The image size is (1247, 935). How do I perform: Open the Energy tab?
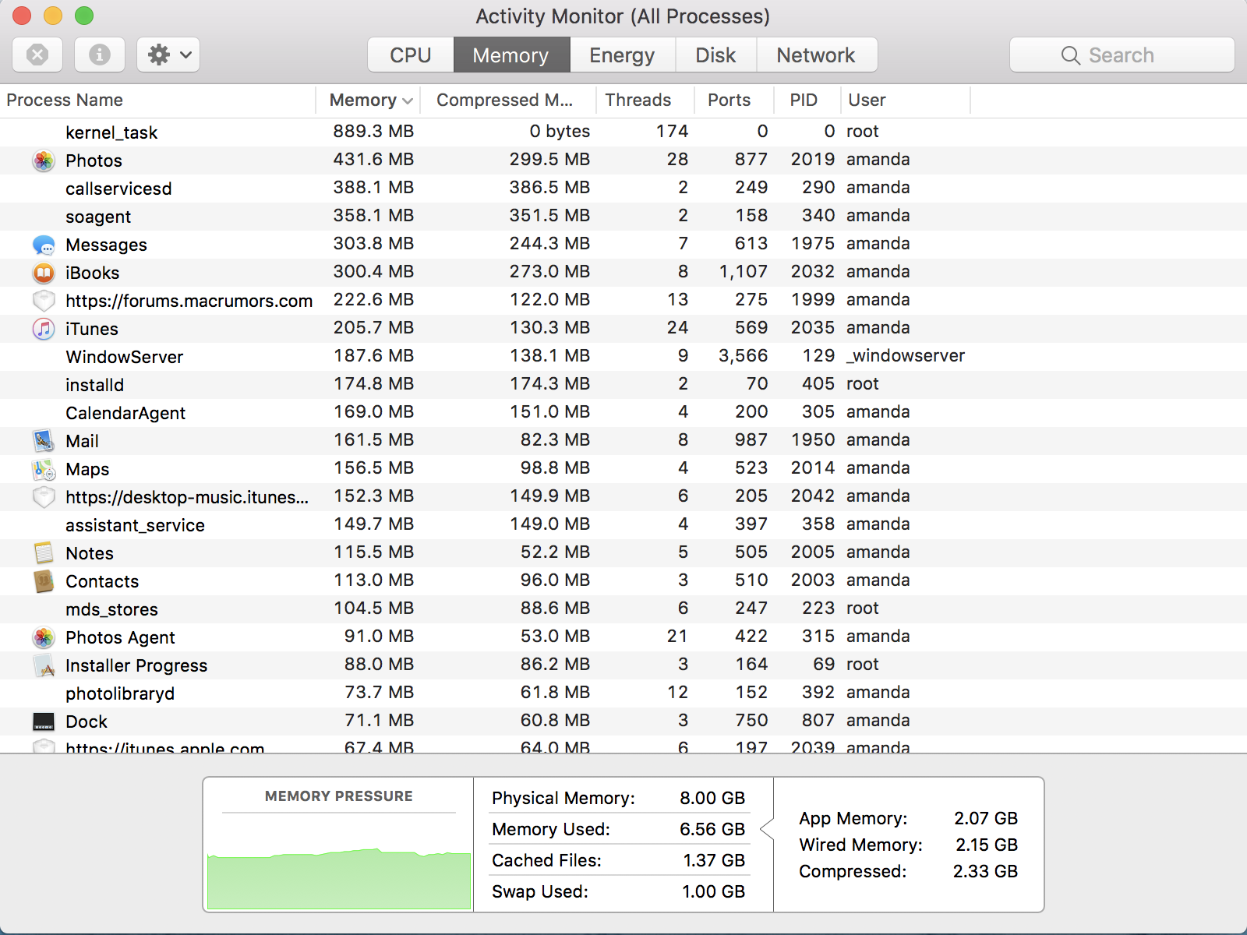pyautogui.click(x=622, y=55)
